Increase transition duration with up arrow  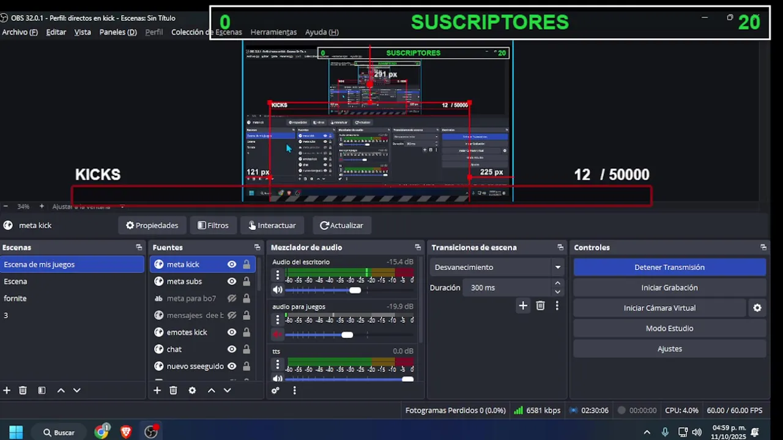click(557, 284)
